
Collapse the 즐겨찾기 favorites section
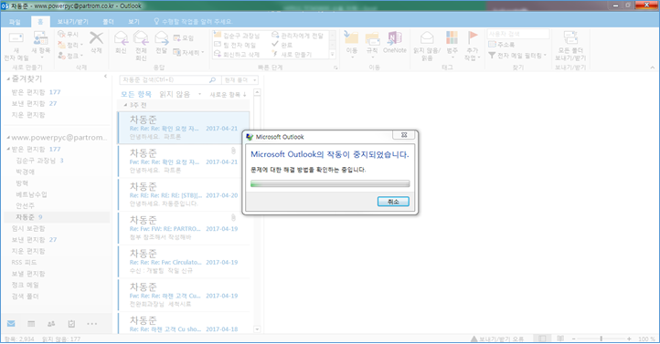(8, 78)
